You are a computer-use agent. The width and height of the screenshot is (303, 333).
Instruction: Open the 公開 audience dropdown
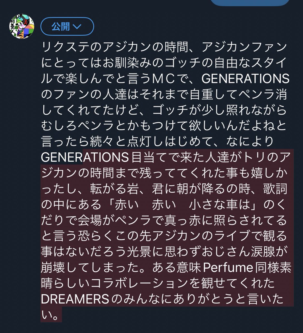coord(67,27)
